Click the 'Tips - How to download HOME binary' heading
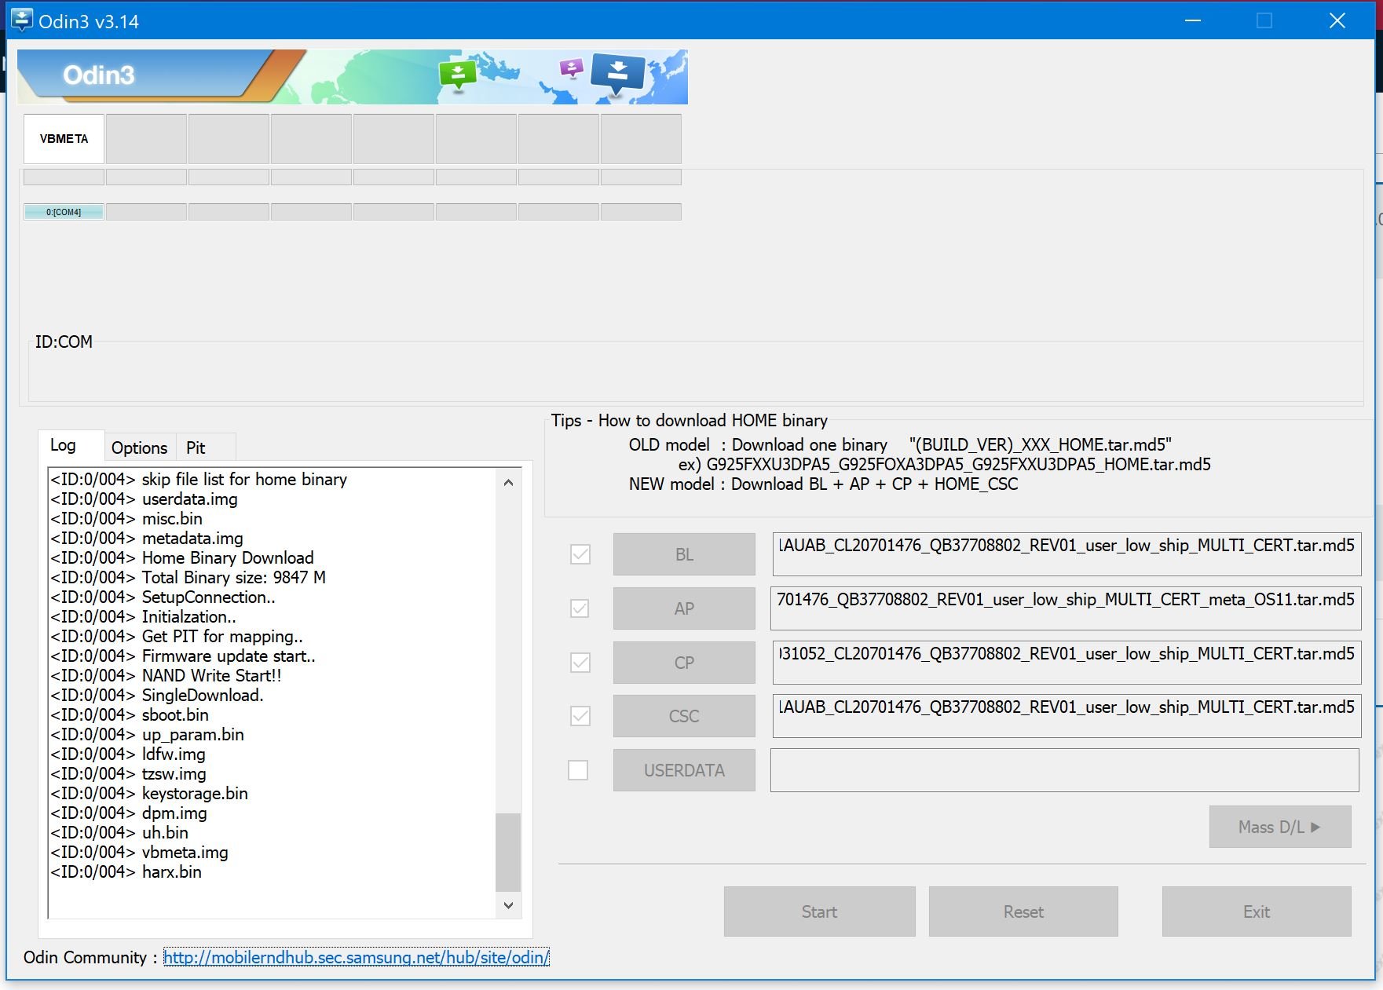Screen dimensions: 1383x990 689,420
